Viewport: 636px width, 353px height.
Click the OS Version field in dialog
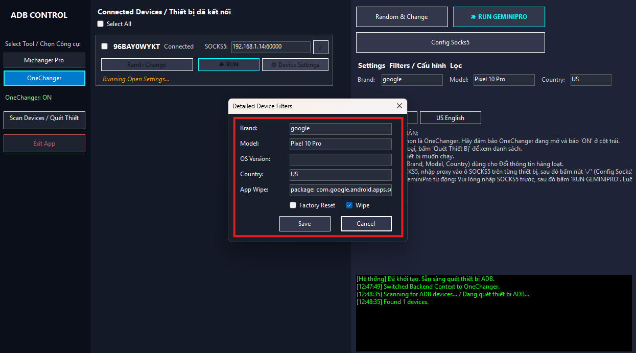[340, 159]
